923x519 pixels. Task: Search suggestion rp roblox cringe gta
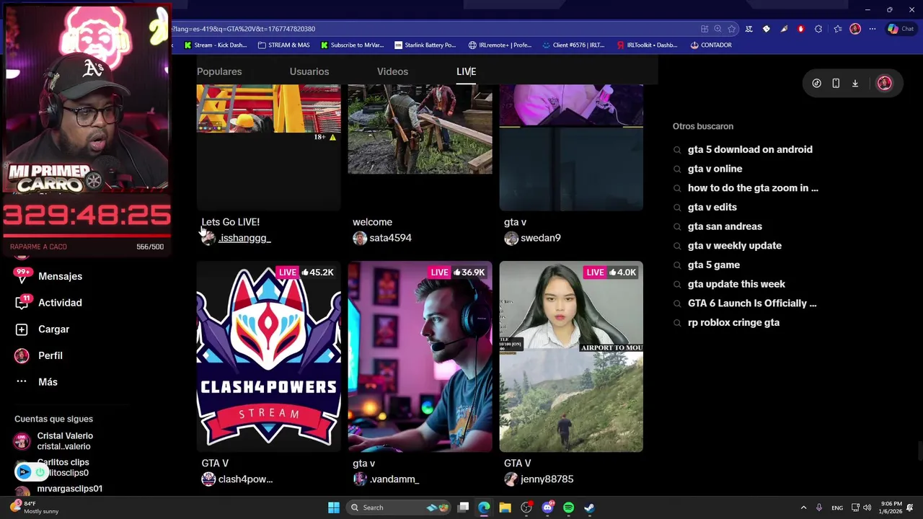click(733, 323)
